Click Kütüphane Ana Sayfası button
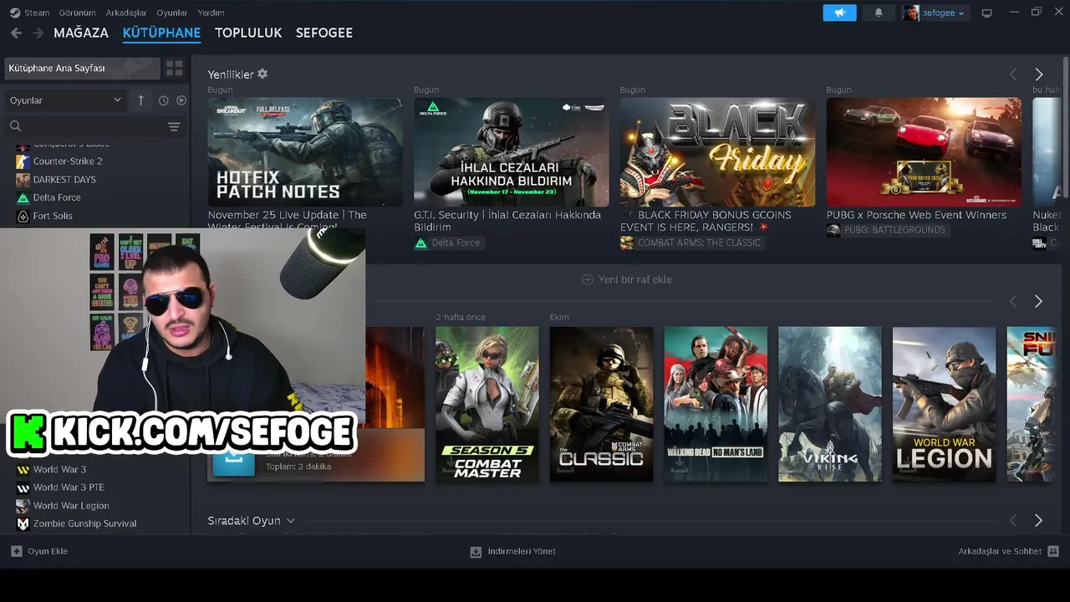 82,68
